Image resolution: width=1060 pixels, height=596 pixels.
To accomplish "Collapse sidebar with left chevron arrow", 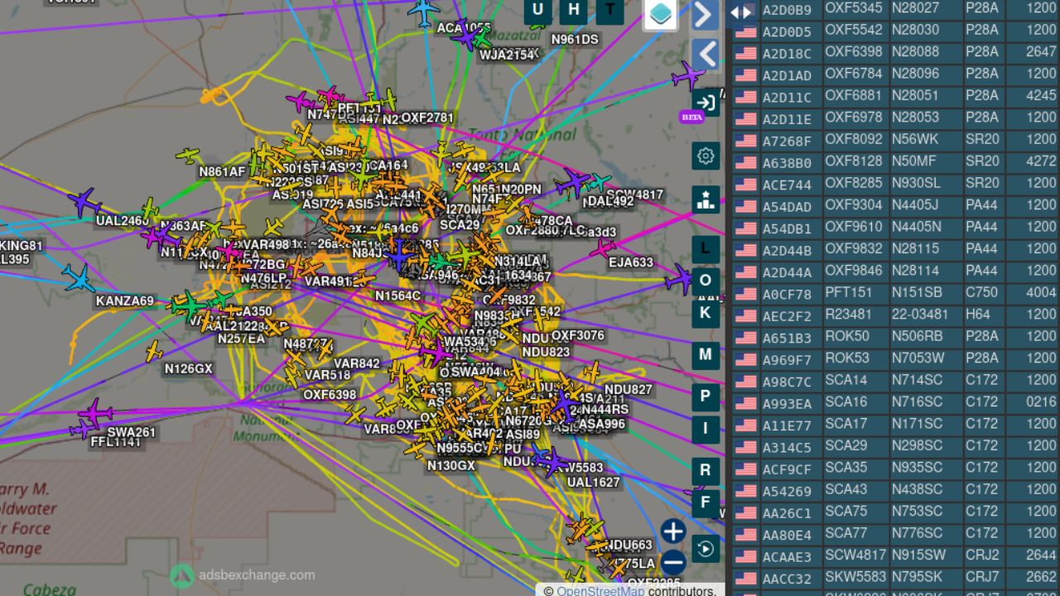I will point(705,55).
